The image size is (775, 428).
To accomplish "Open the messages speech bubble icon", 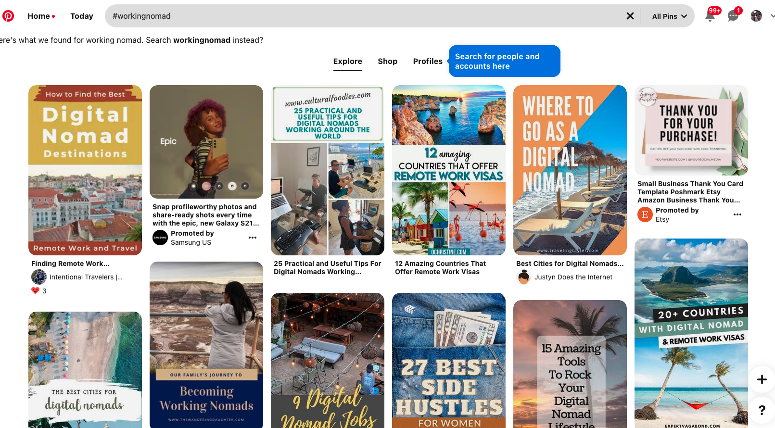I will click(733, 16).
